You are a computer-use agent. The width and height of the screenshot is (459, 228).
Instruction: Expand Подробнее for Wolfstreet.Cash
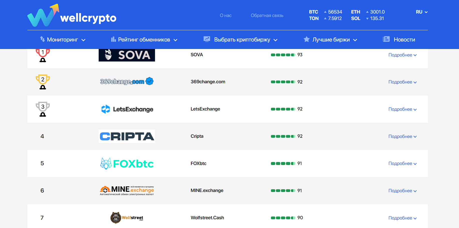(x=402, y=218)
